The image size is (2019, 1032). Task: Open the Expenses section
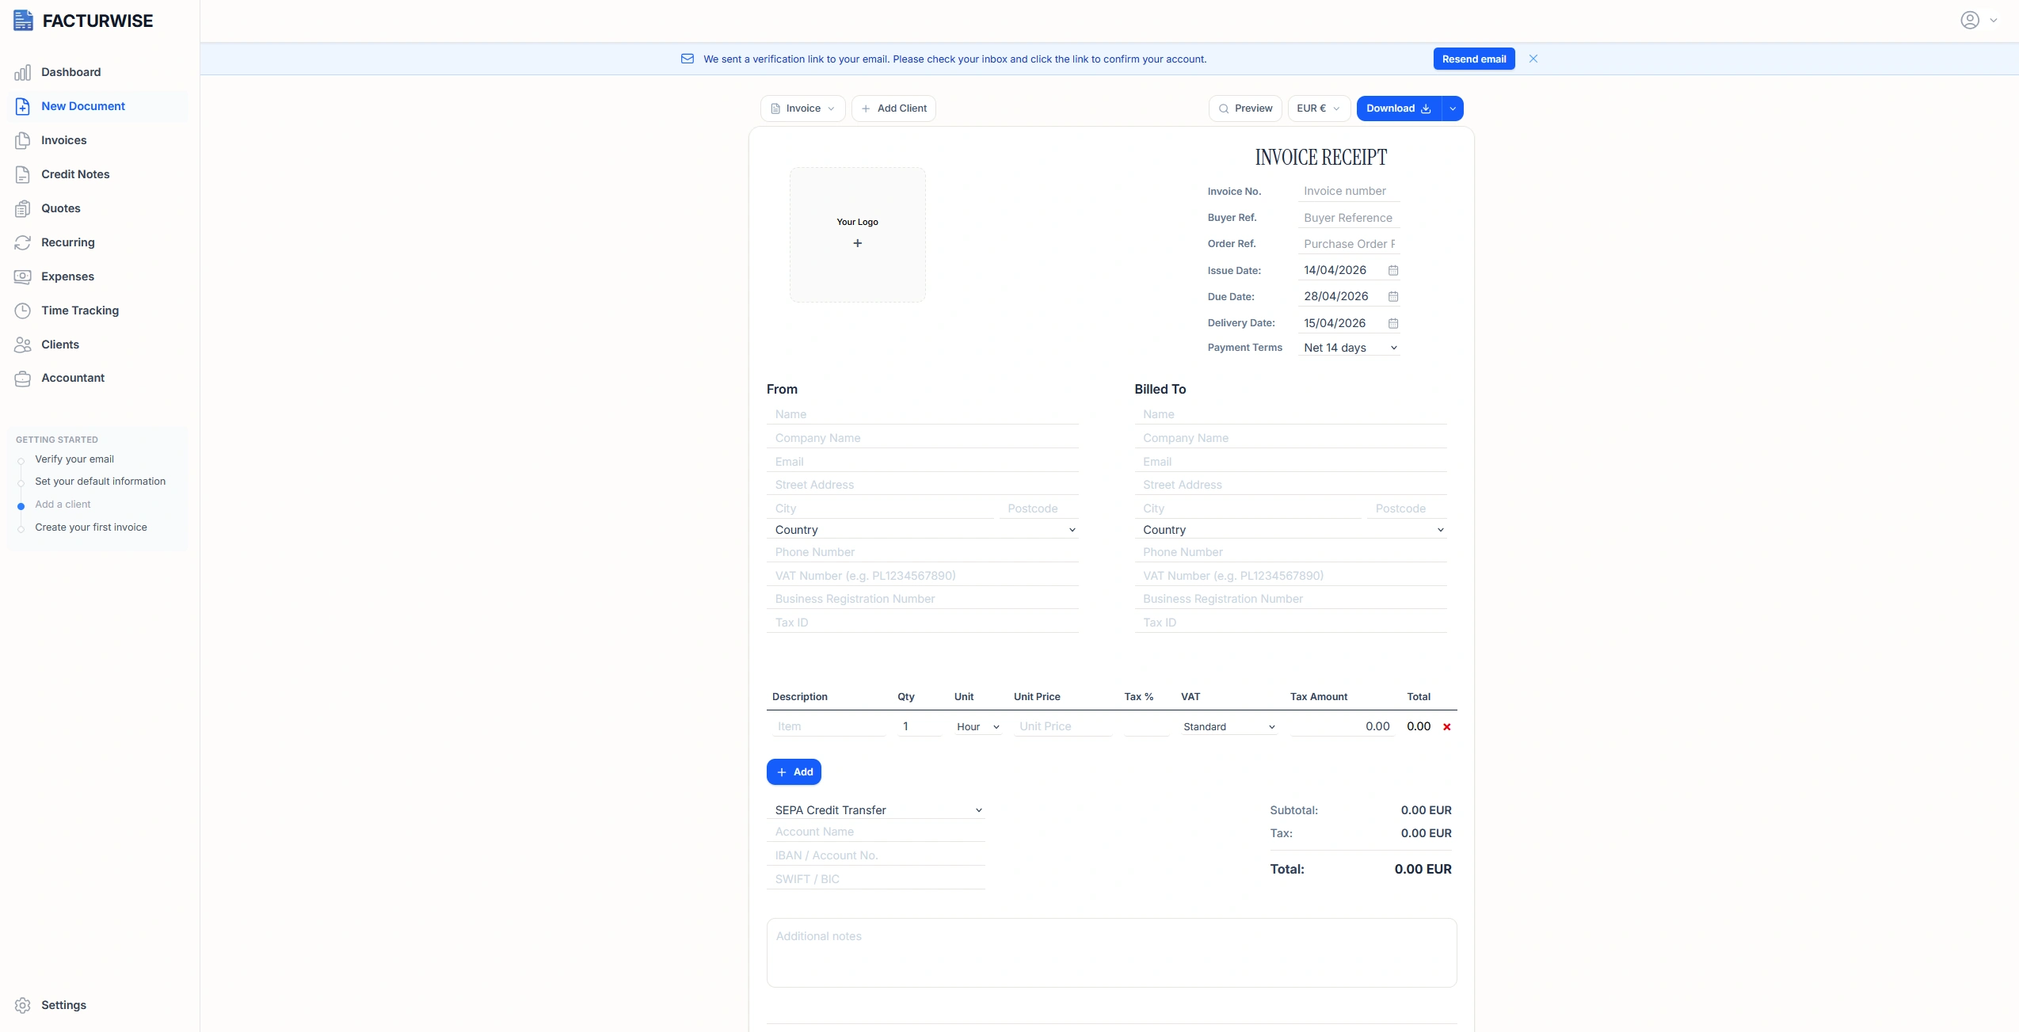pyautogui.click(x=68, y=276)
